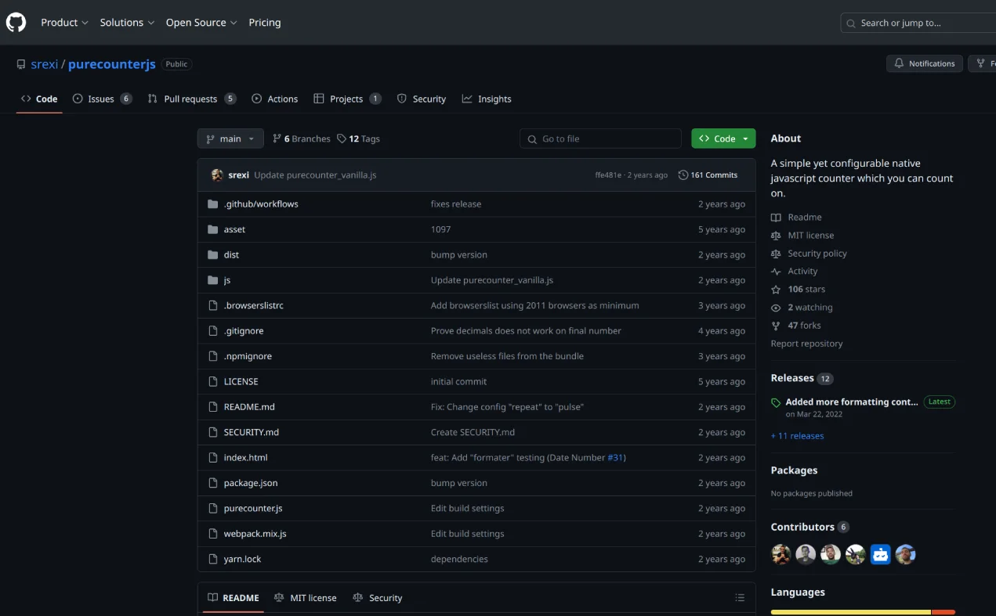This screenshot has width=996, height=616.
Task: Click the .npmignore file icon
Action: click(212, 356)
